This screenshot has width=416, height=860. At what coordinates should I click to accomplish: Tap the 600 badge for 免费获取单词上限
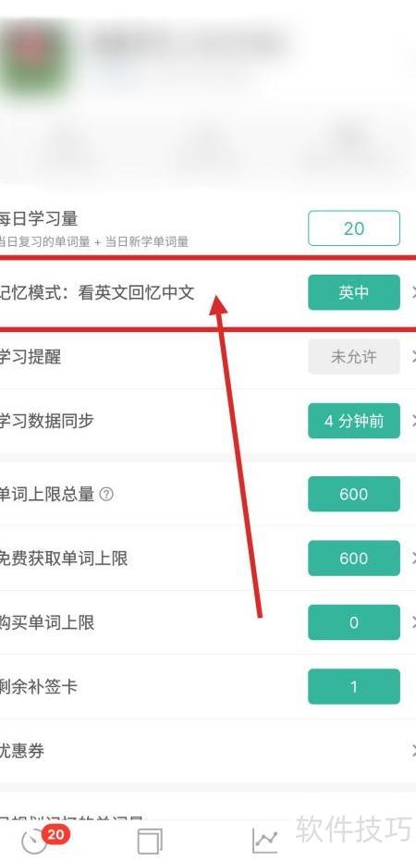pyautogui.click(x=353, y=559)
